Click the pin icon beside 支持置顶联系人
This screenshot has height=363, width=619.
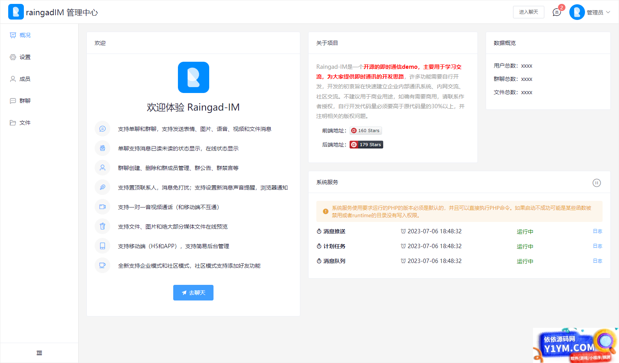[102, 188]
